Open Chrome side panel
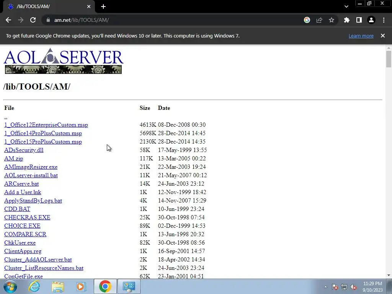This screenshot has width=392, height=294. (x=359, y=20)
